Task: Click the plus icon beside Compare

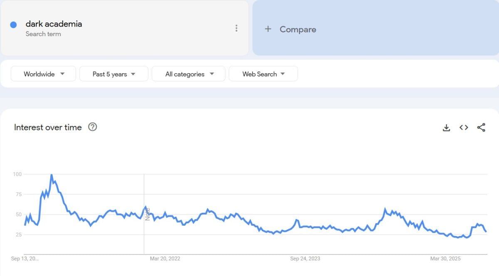Action: pyautogui.click(x=268, y=29)
